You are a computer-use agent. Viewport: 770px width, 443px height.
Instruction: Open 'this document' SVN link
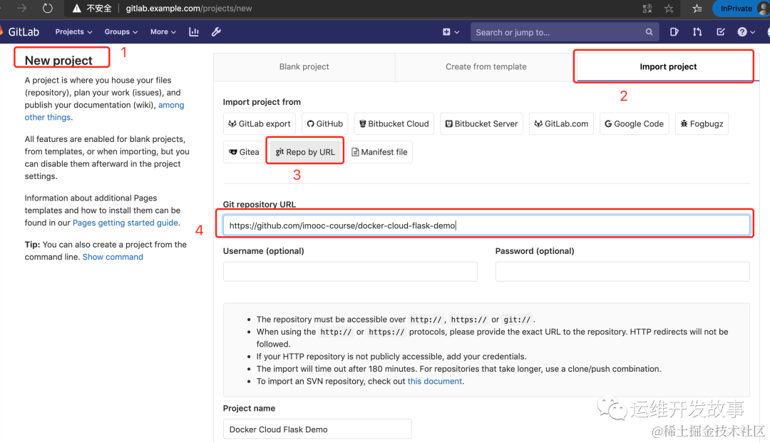click(x=435, y=381)
